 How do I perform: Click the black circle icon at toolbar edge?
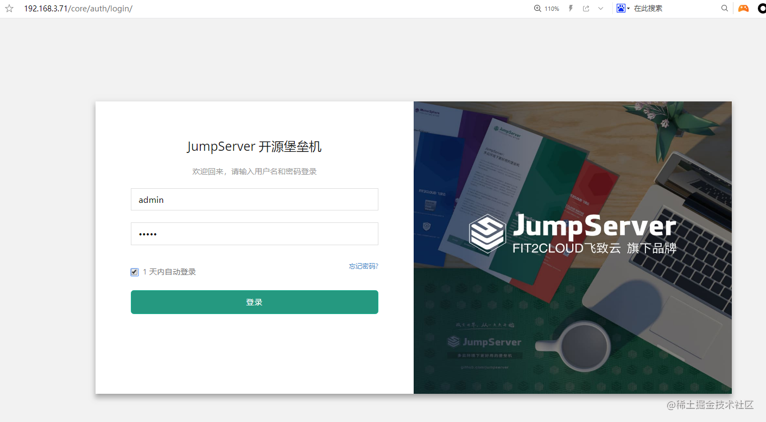(762, 9)
